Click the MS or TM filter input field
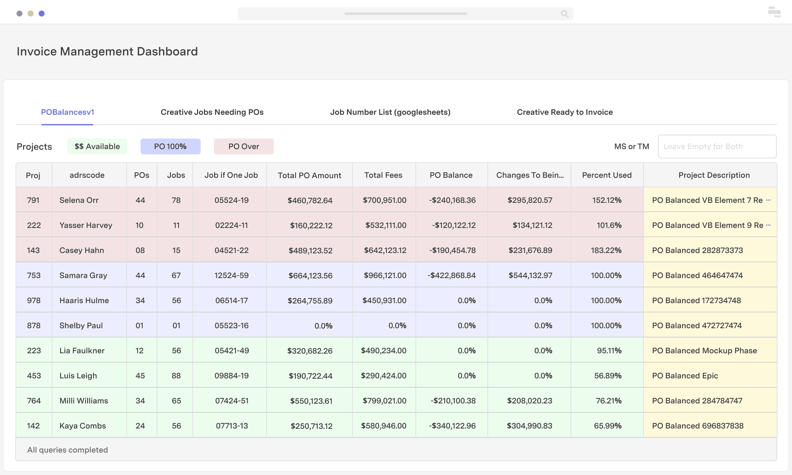Viewport: 792px width, 475px height. click(x=717, y=146)
